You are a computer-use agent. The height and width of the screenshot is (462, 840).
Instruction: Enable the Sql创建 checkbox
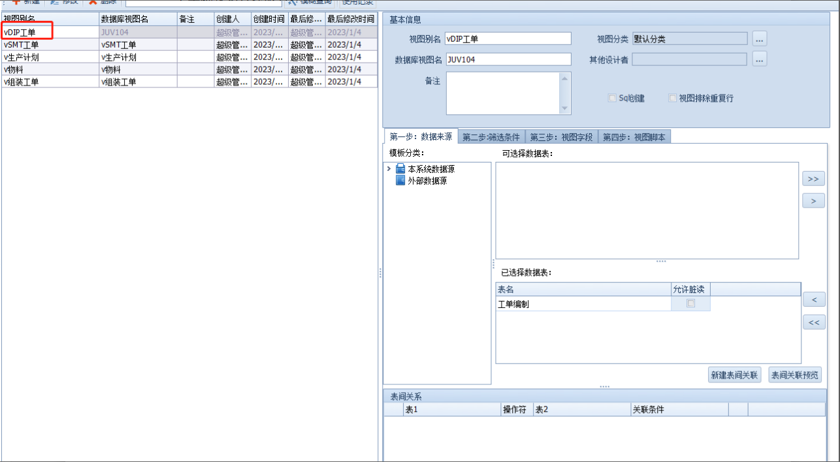coord(612,99)
